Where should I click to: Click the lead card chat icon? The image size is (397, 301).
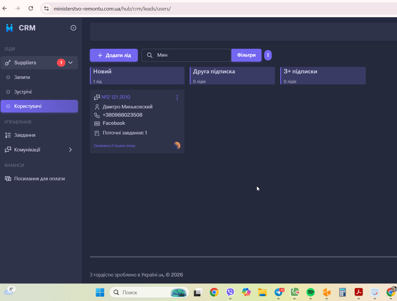click(x=97, y=97)
